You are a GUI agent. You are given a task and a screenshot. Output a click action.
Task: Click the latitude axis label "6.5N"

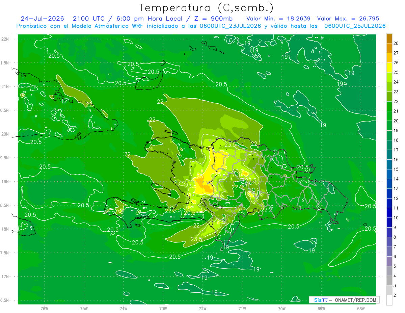click(x=5, y=300)
